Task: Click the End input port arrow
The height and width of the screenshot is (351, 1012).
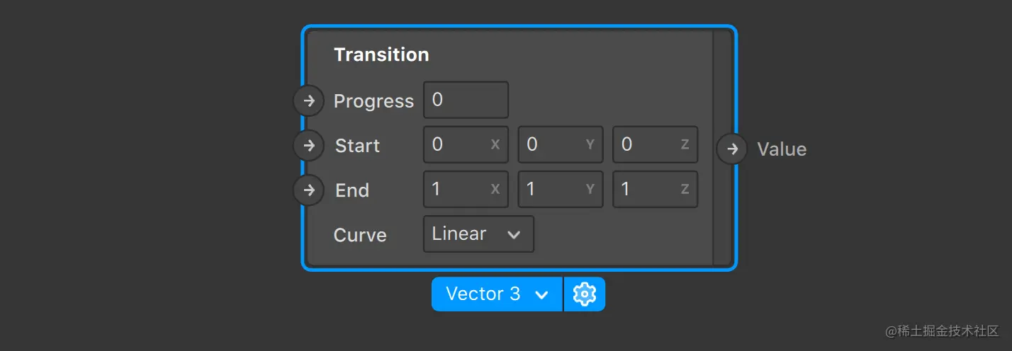Action: (x=308, y=190)
